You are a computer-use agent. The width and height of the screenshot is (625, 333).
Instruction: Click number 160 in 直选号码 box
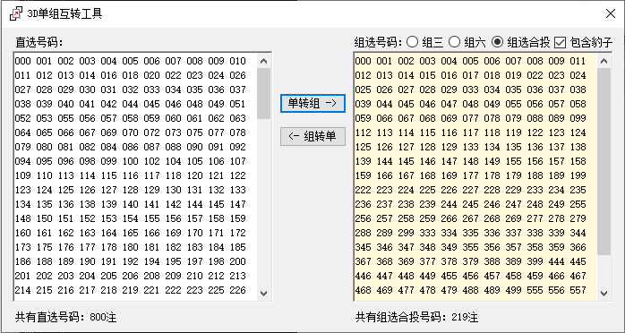coord(22,233)
